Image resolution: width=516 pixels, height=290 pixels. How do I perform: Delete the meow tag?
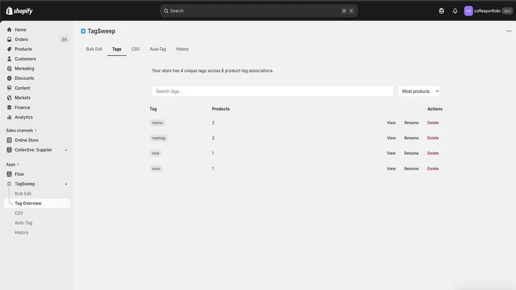coord(433,122)
